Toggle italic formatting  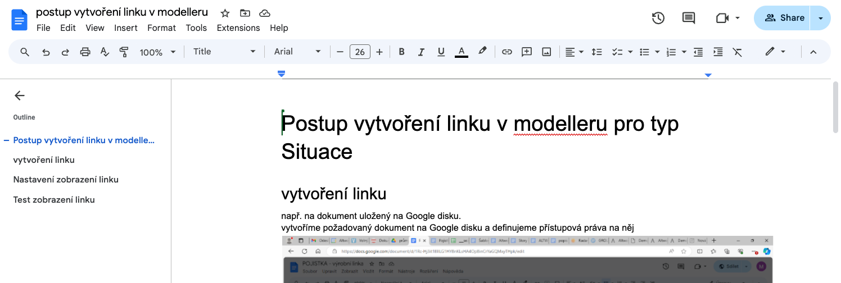click(421, 52)
